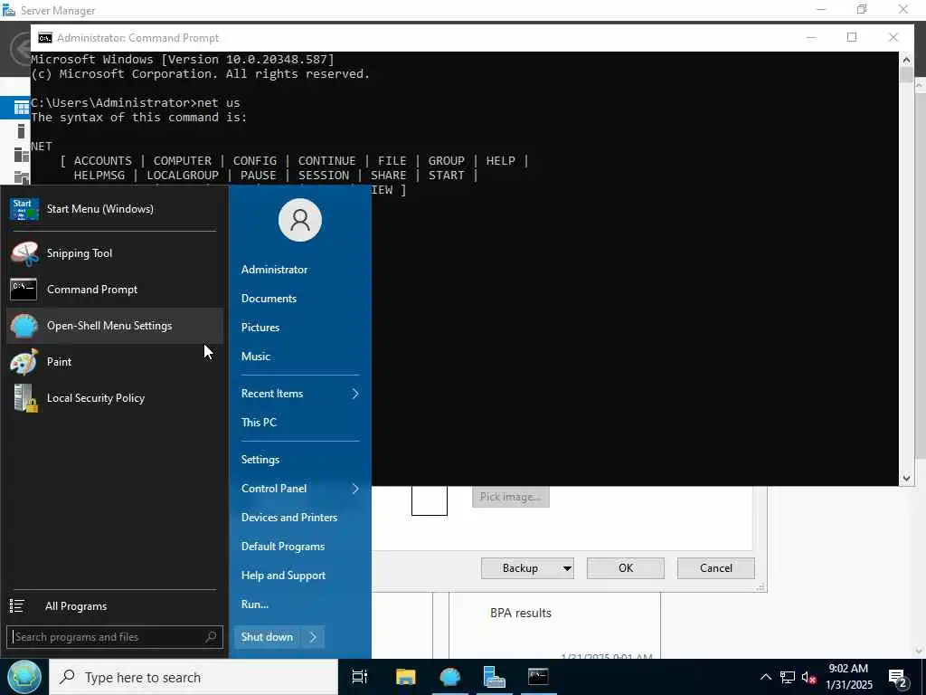Open This PC
The width and height of the screenshot is (926, 695).
(259, 423)
